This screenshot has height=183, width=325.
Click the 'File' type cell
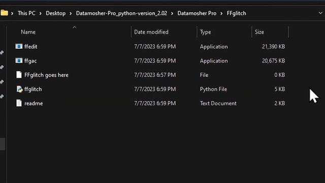[204, 75]
